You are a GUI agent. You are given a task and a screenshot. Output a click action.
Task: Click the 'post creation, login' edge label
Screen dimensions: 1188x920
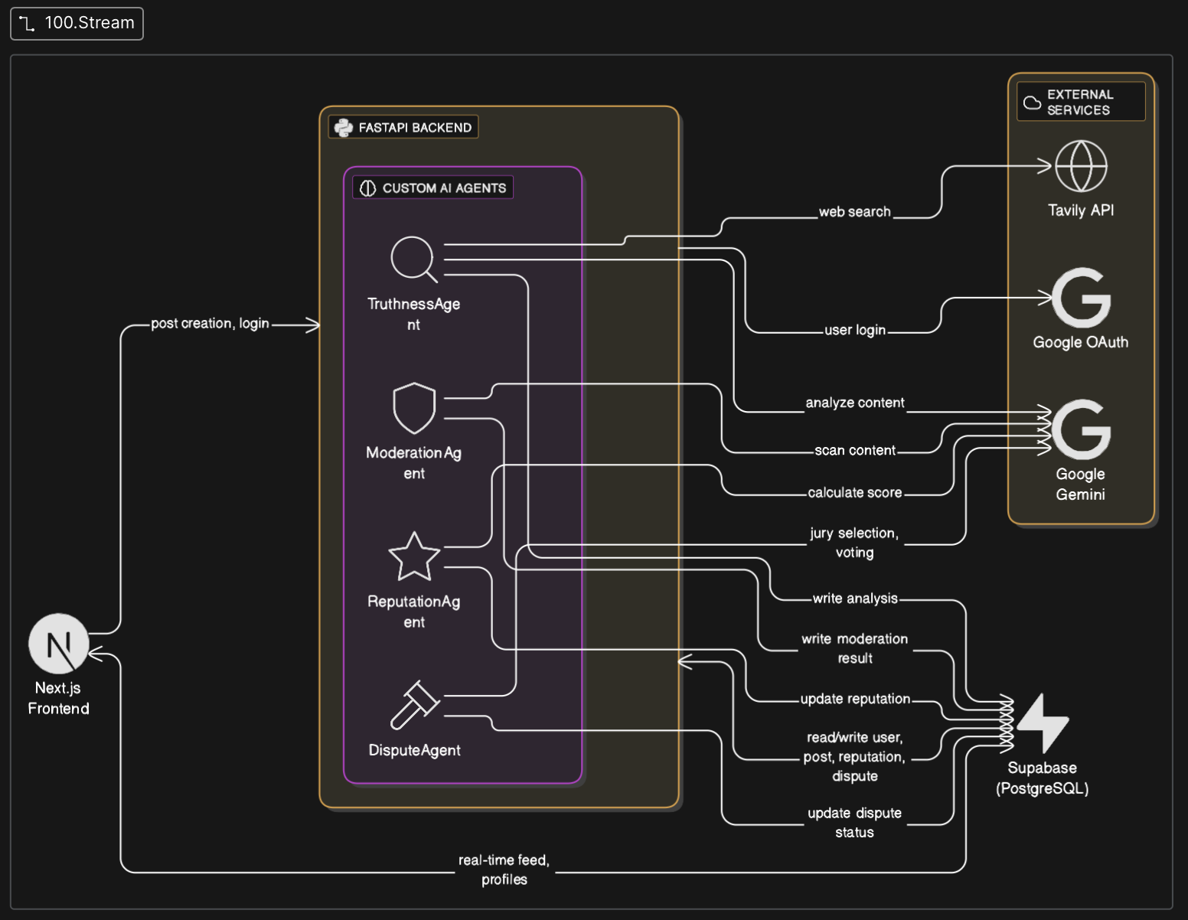click(x=210, y=324)
